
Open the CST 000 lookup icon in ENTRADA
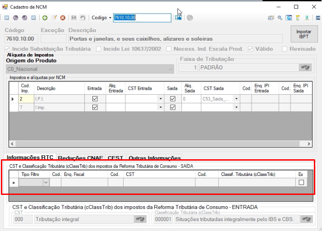coord(140,219)
